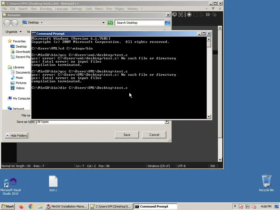
Task: Open the Language menu in Notepad++
Action: [x=61, y=9]
